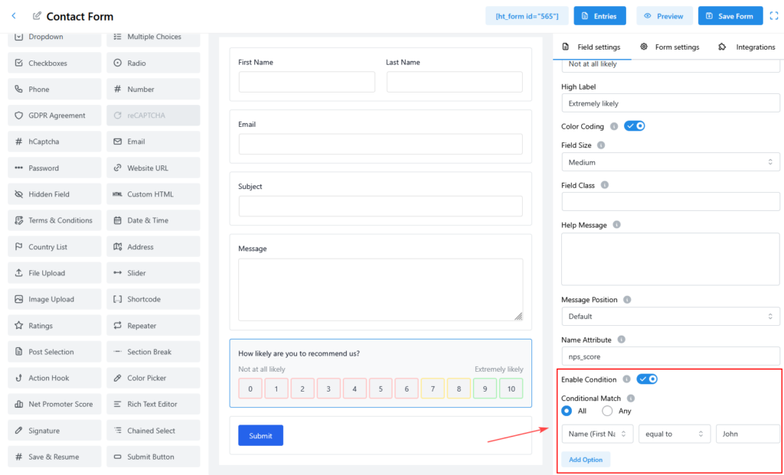Click the edit pencil icon next to title
This screenshot has height=475, width=784.
pyautogui.click(x=38, y=16)
